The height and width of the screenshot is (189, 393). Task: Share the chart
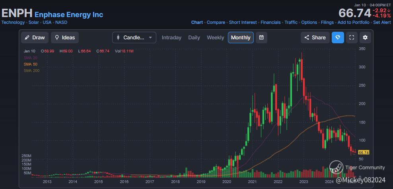315,38
